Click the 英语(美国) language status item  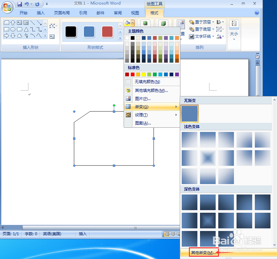[x=52, y=234]
